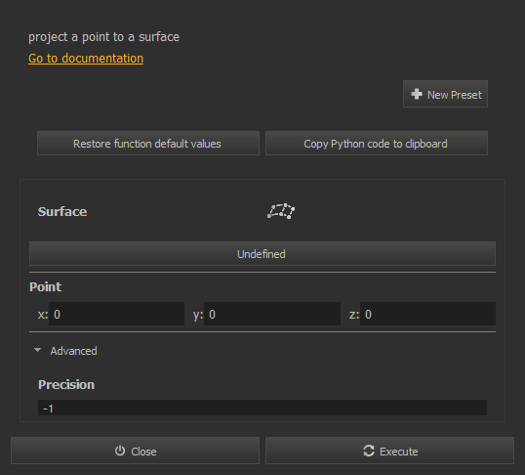Viewport: 525px width, 475px height.
Task: Click the circular arrows icon on Execute
Action: pos(369,451)
